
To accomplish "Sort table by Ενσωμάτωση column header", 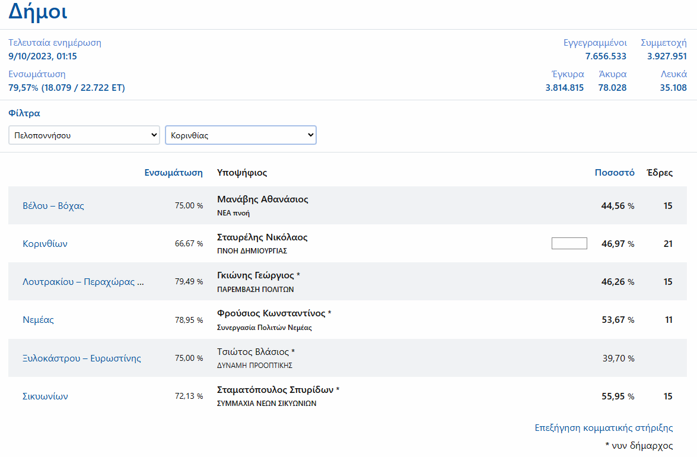I will (173, 173).
